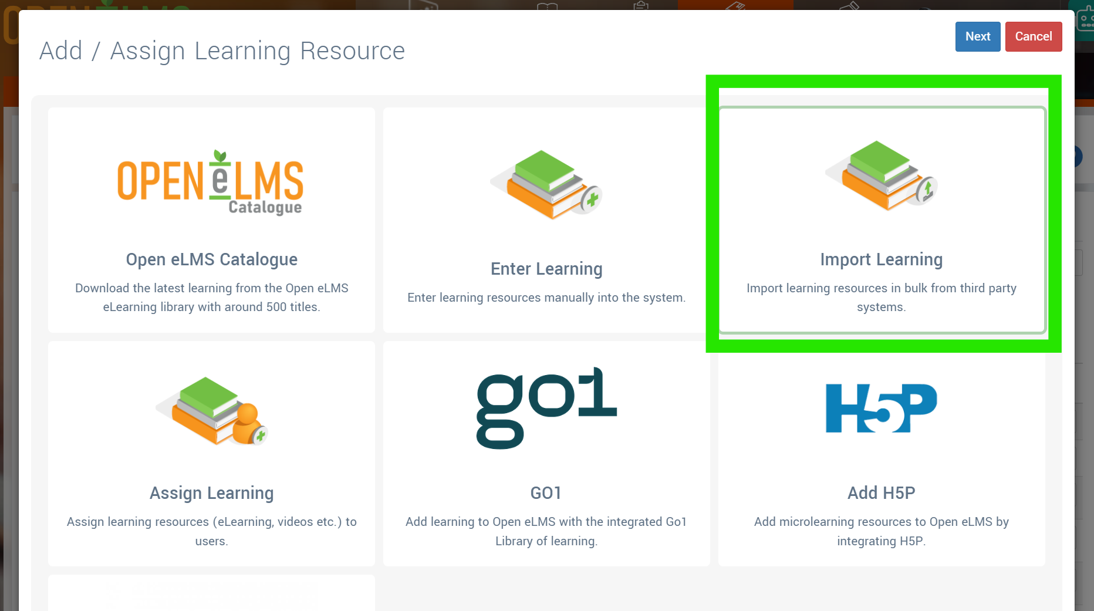Click the Open eLMS Catalogue logo

tap(211, 183)
